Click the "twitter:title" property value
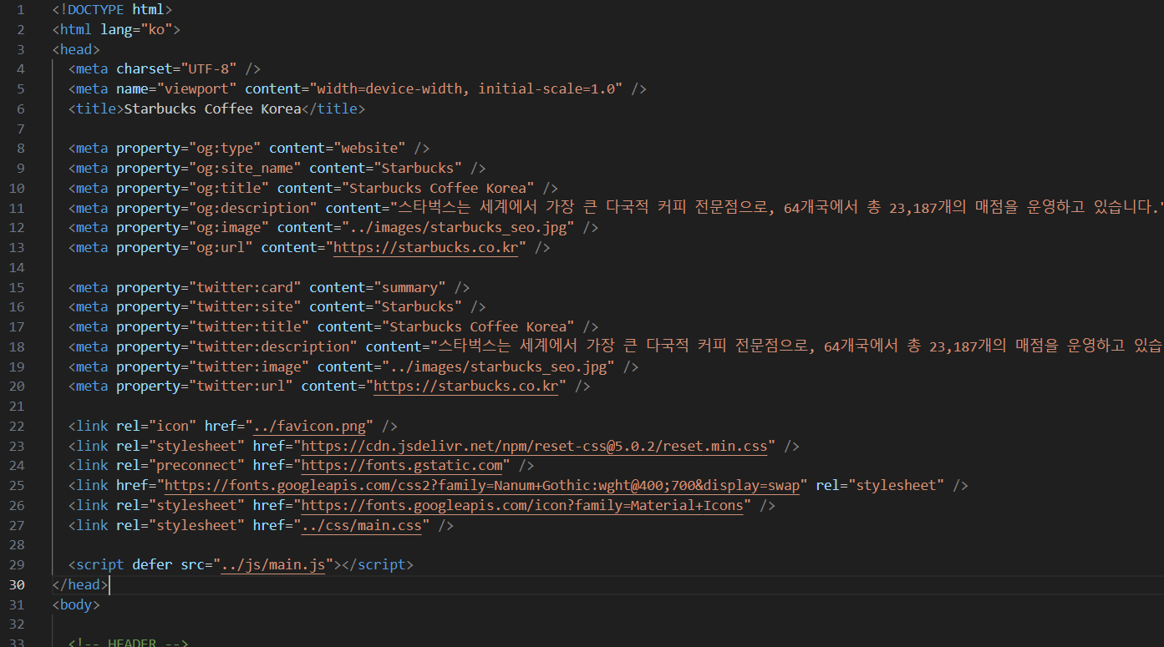 [x=249, y=327]
